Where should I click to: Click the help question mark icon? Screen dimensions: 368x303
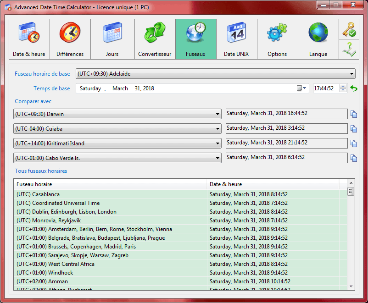[x=349, y=49]
